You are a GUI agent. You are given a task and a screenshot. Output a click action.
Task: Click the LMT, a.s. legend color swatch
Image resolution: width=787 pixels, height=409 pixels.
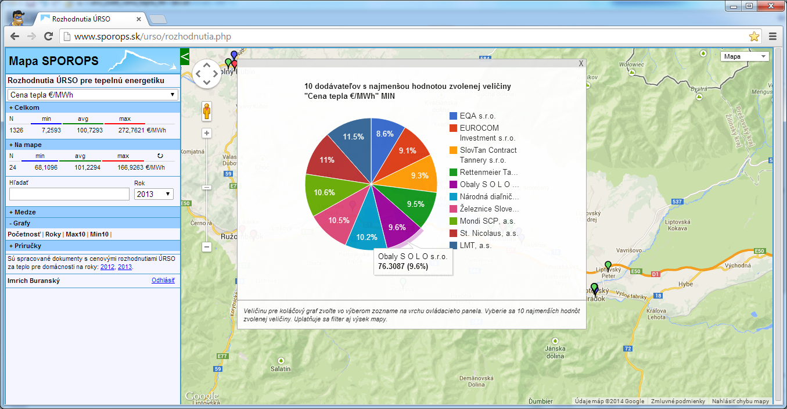click(453, 246)
